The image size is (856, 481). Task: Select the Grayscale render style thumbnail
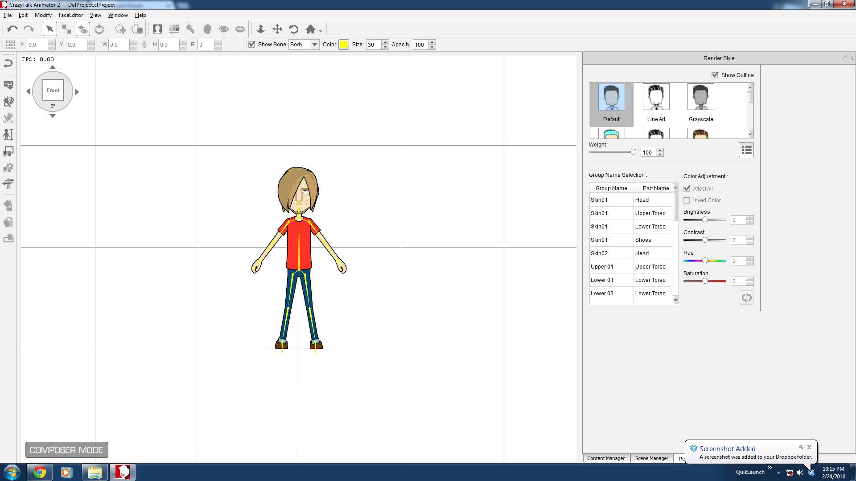point(700,103)
